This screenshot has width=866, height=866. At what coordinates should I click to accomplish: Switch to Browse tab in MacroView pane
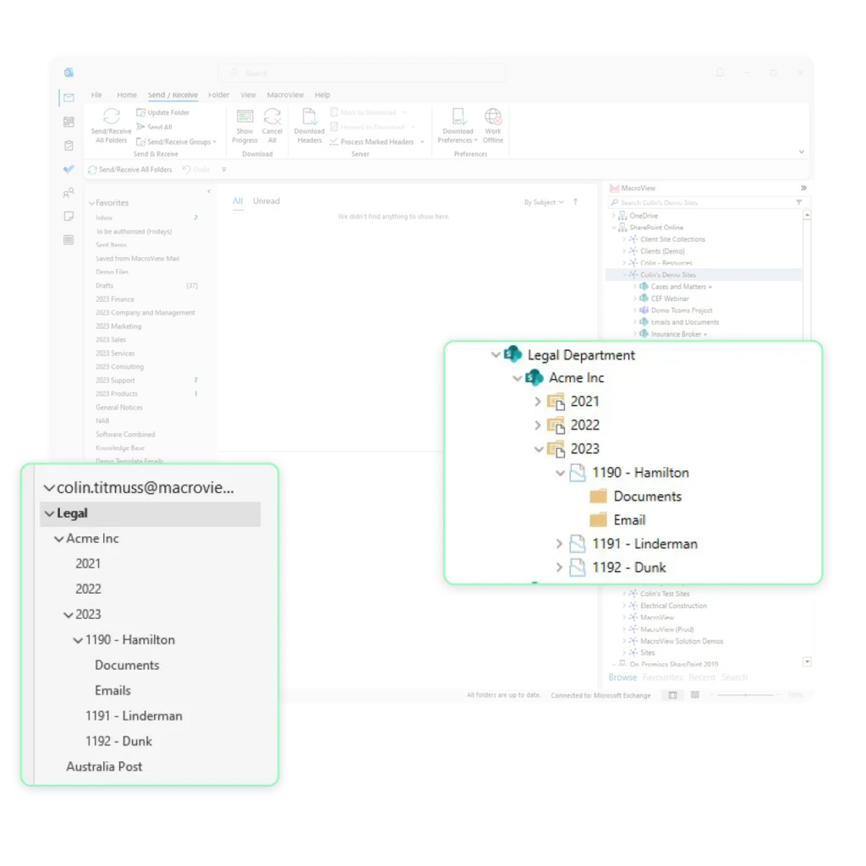[622, 677]
